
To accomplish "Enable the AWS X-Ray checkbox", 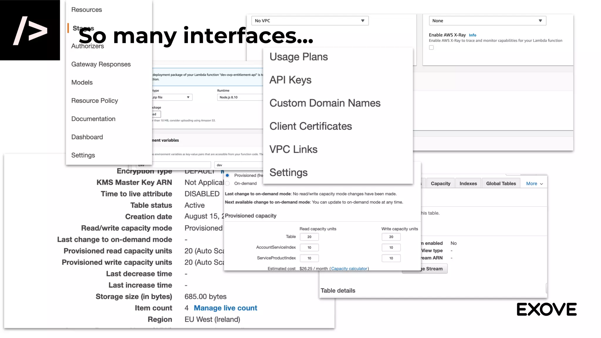I will [431, 48].
